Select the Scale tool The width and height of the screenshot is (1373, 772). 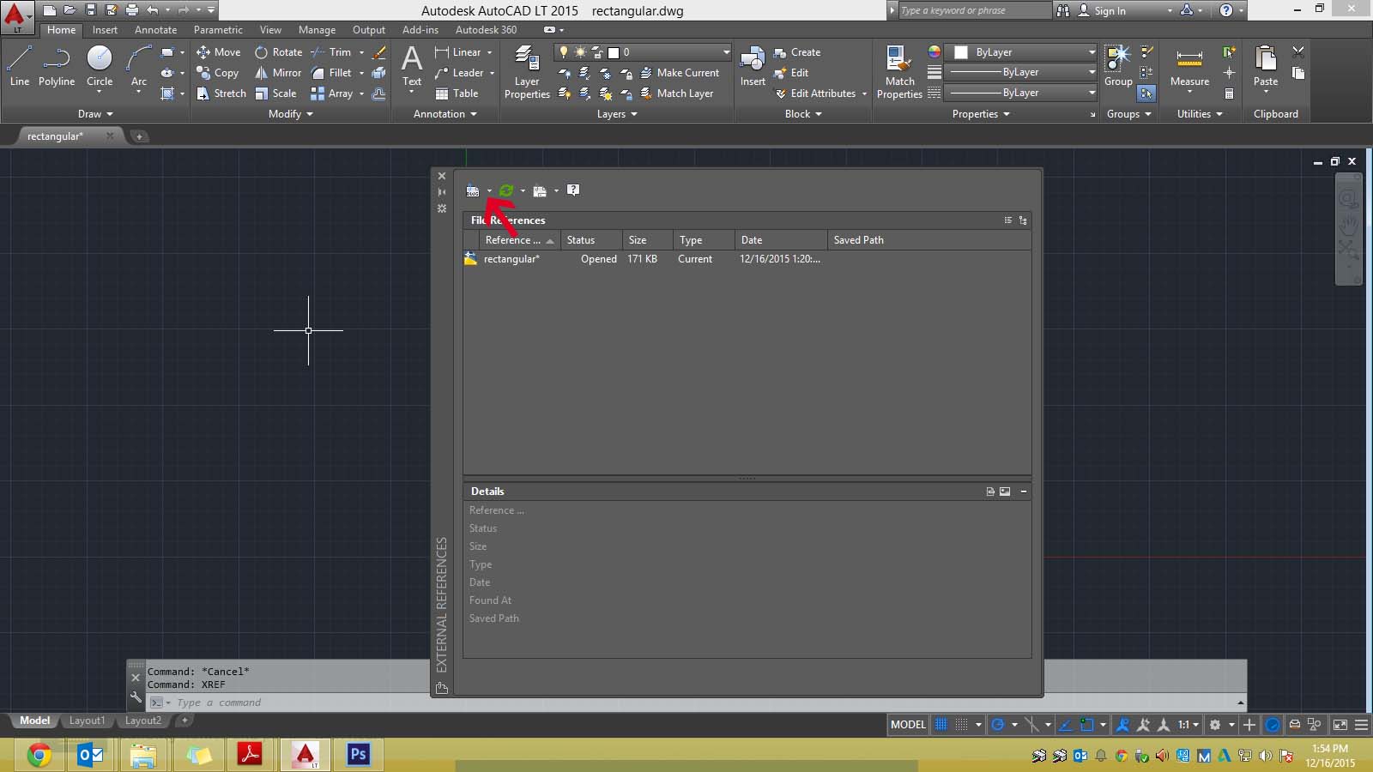coord(275,93)
